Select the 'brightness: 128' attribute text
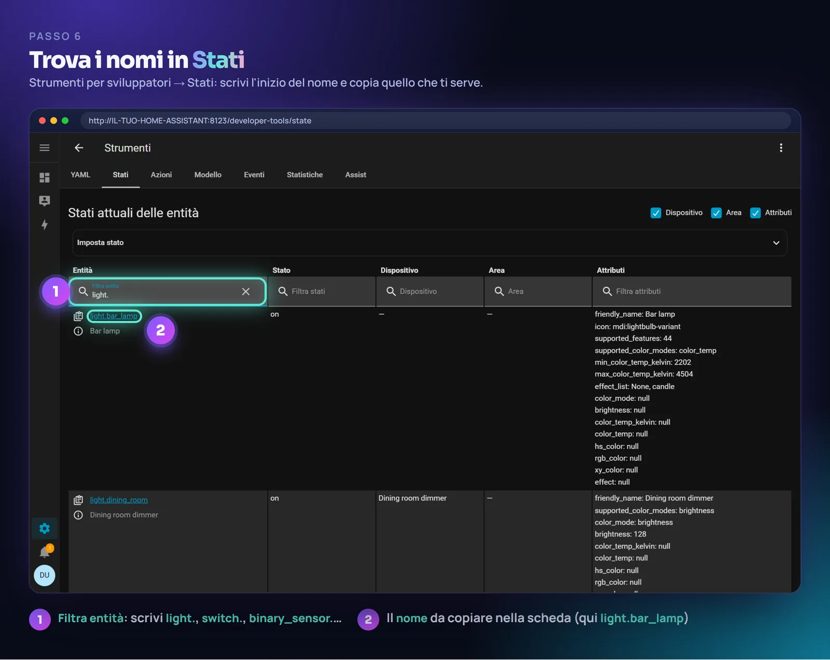Image resolution: width=830 pixels, height=660 pixels. point(620,534)
